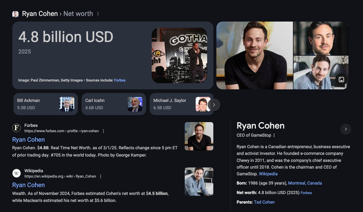The height and width of the screenshot is (212, 363).
Task: Click CEO of GameStop subtitle
Action: (254, 135)
